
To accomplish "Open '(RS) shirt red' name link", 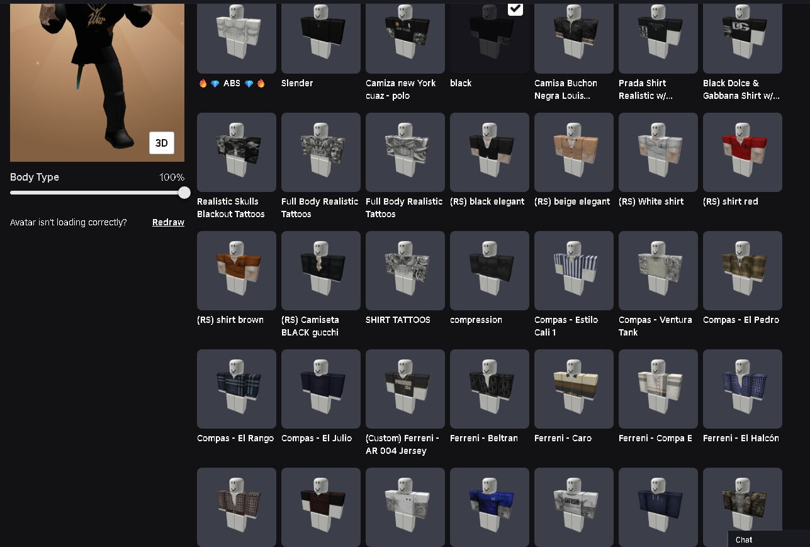I will pos(730,201).
